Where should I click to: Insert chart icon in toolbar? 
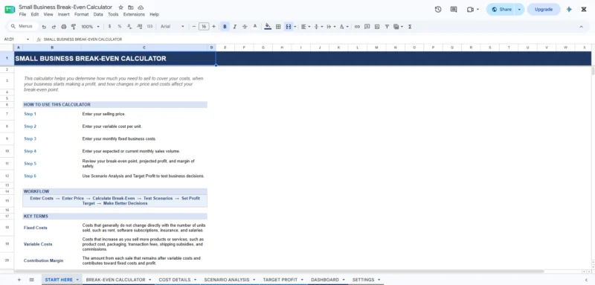point(377,27)
